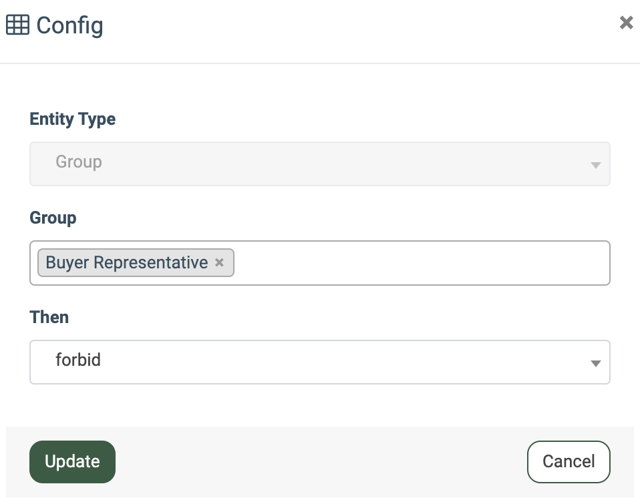Click the table grid icon beside Config
Viewport: 640px width, 504px height.
click(17, 25)
